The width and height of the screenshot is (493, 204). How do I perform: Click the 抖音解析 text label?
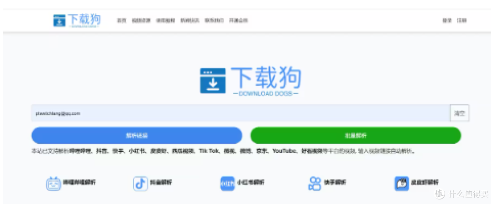pos(161,182)
